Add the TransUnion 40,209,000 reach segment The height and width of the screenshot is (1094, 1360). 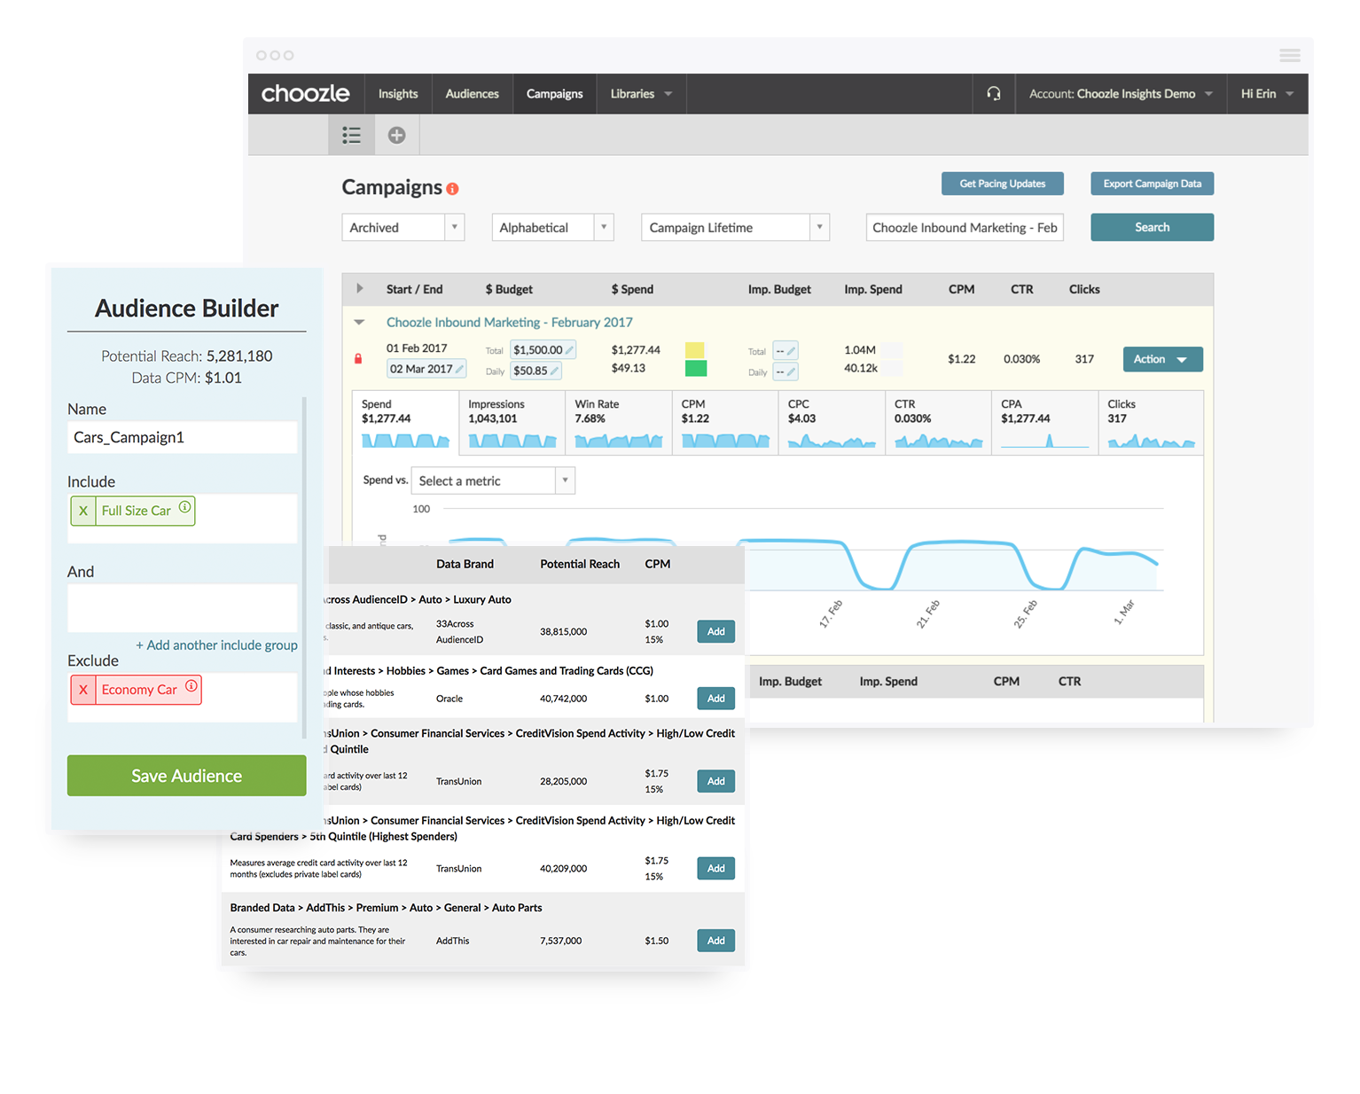pyautogui.click(x=716, y=869)
